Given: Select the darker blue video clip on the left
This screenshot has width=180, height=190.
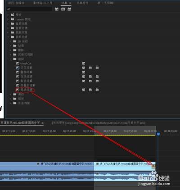Looking at the screenshot, I should point(47,166).
